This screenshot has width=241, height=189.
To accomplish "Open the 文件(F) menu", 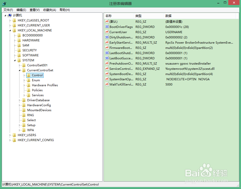I will tap(8, 10).
